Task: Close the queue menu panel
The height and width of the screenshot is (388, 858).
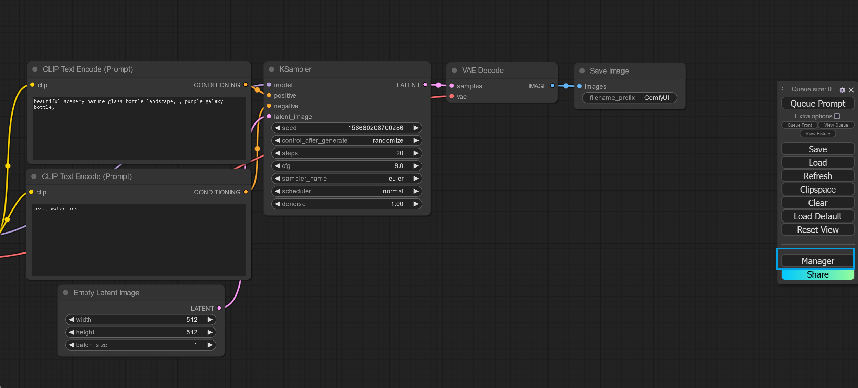Action: pyautogui.click(x=851, y=90)
